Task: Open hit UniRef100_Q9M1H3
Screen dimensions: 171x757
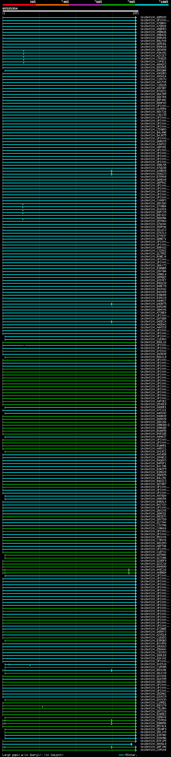Action: pos(153,17)
